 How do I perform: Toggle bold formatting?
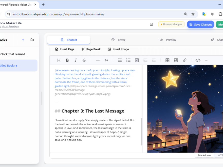[x=67, y=60]
